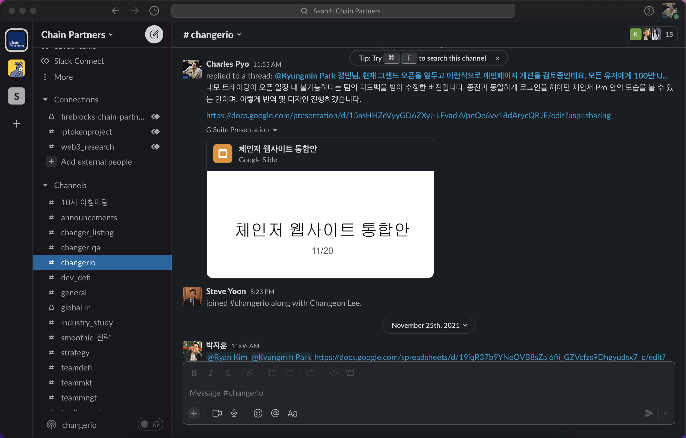Dismiss the search tip banner
This screenshot has width=686, height=438.
(497, 58)
